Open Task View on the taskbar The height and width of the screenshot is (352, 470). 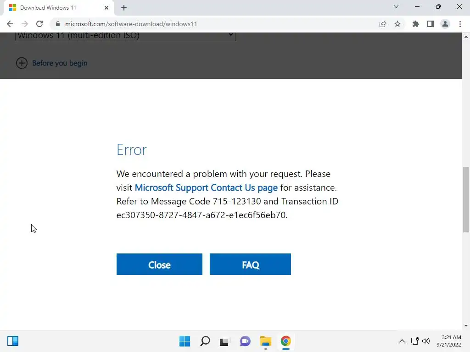pos(225,341)
